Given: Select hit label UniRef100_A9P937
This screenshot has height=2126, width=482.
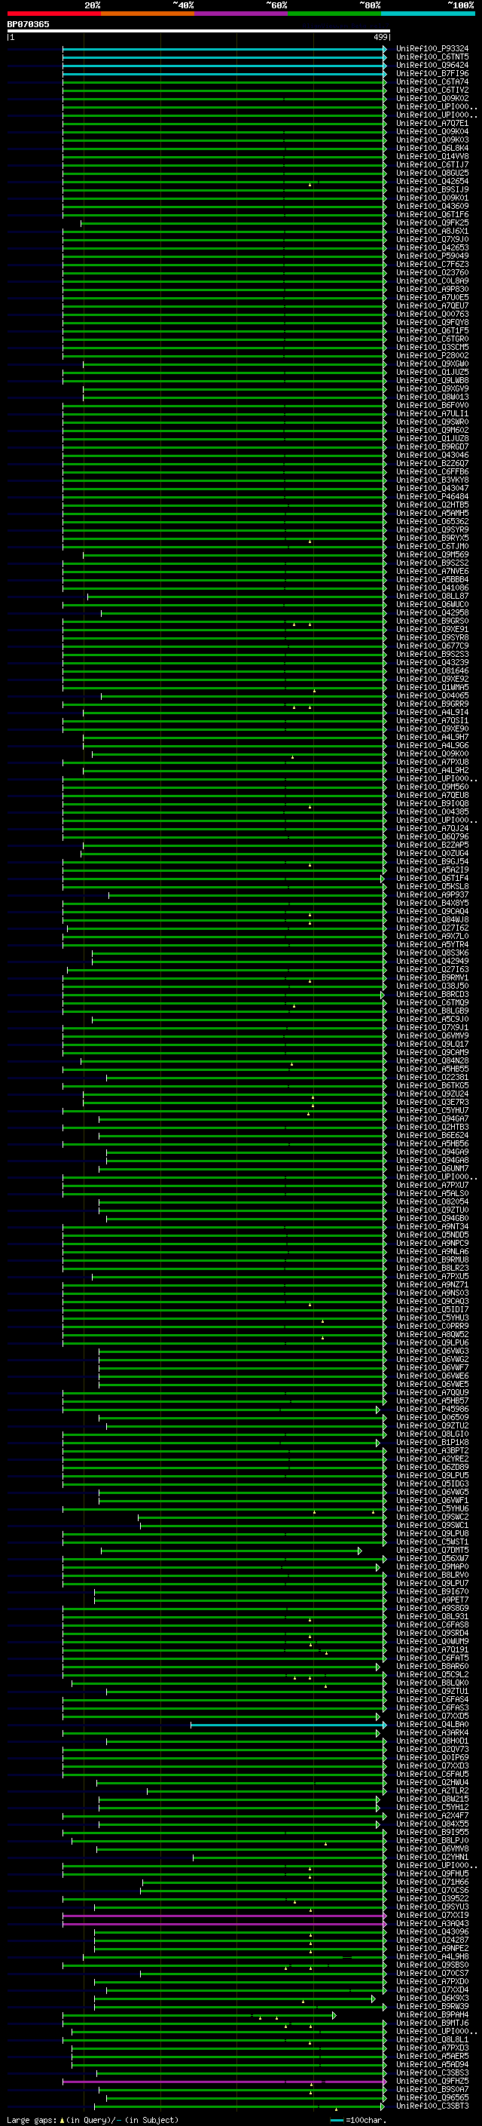Looking at the screenshot, I should (x=432, y=895).
